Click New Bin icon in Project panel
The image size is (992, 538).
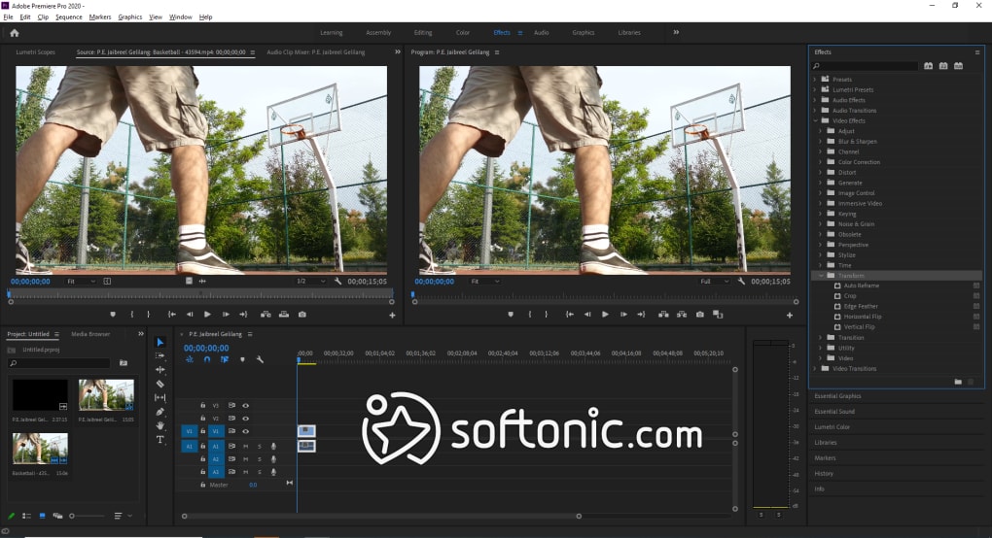[x=124, y=363]
